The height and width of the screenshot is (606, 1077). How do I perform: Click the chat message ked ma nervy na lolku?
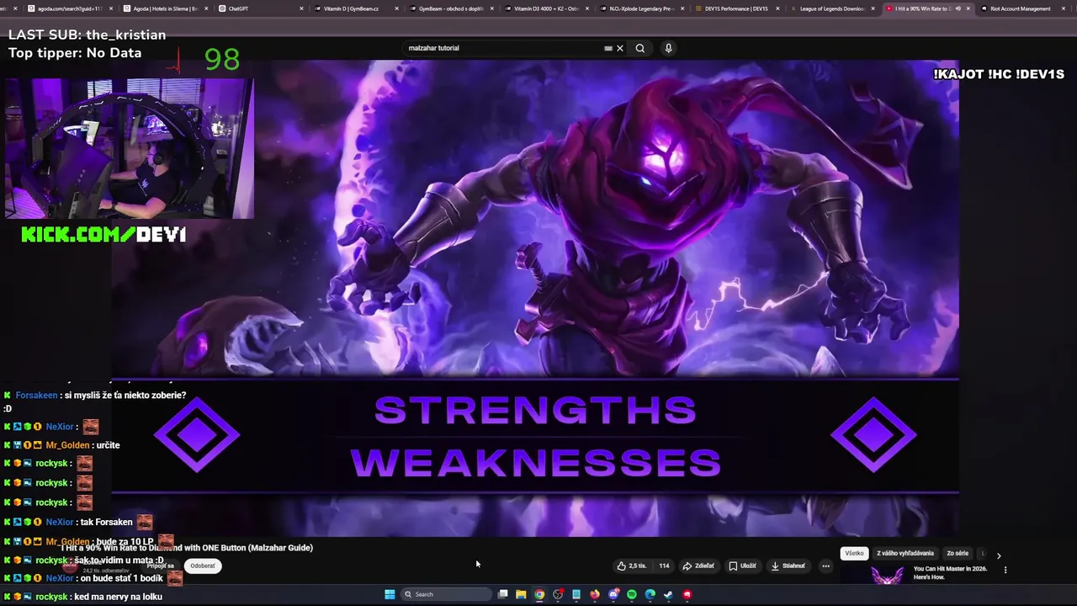point(118,597)
